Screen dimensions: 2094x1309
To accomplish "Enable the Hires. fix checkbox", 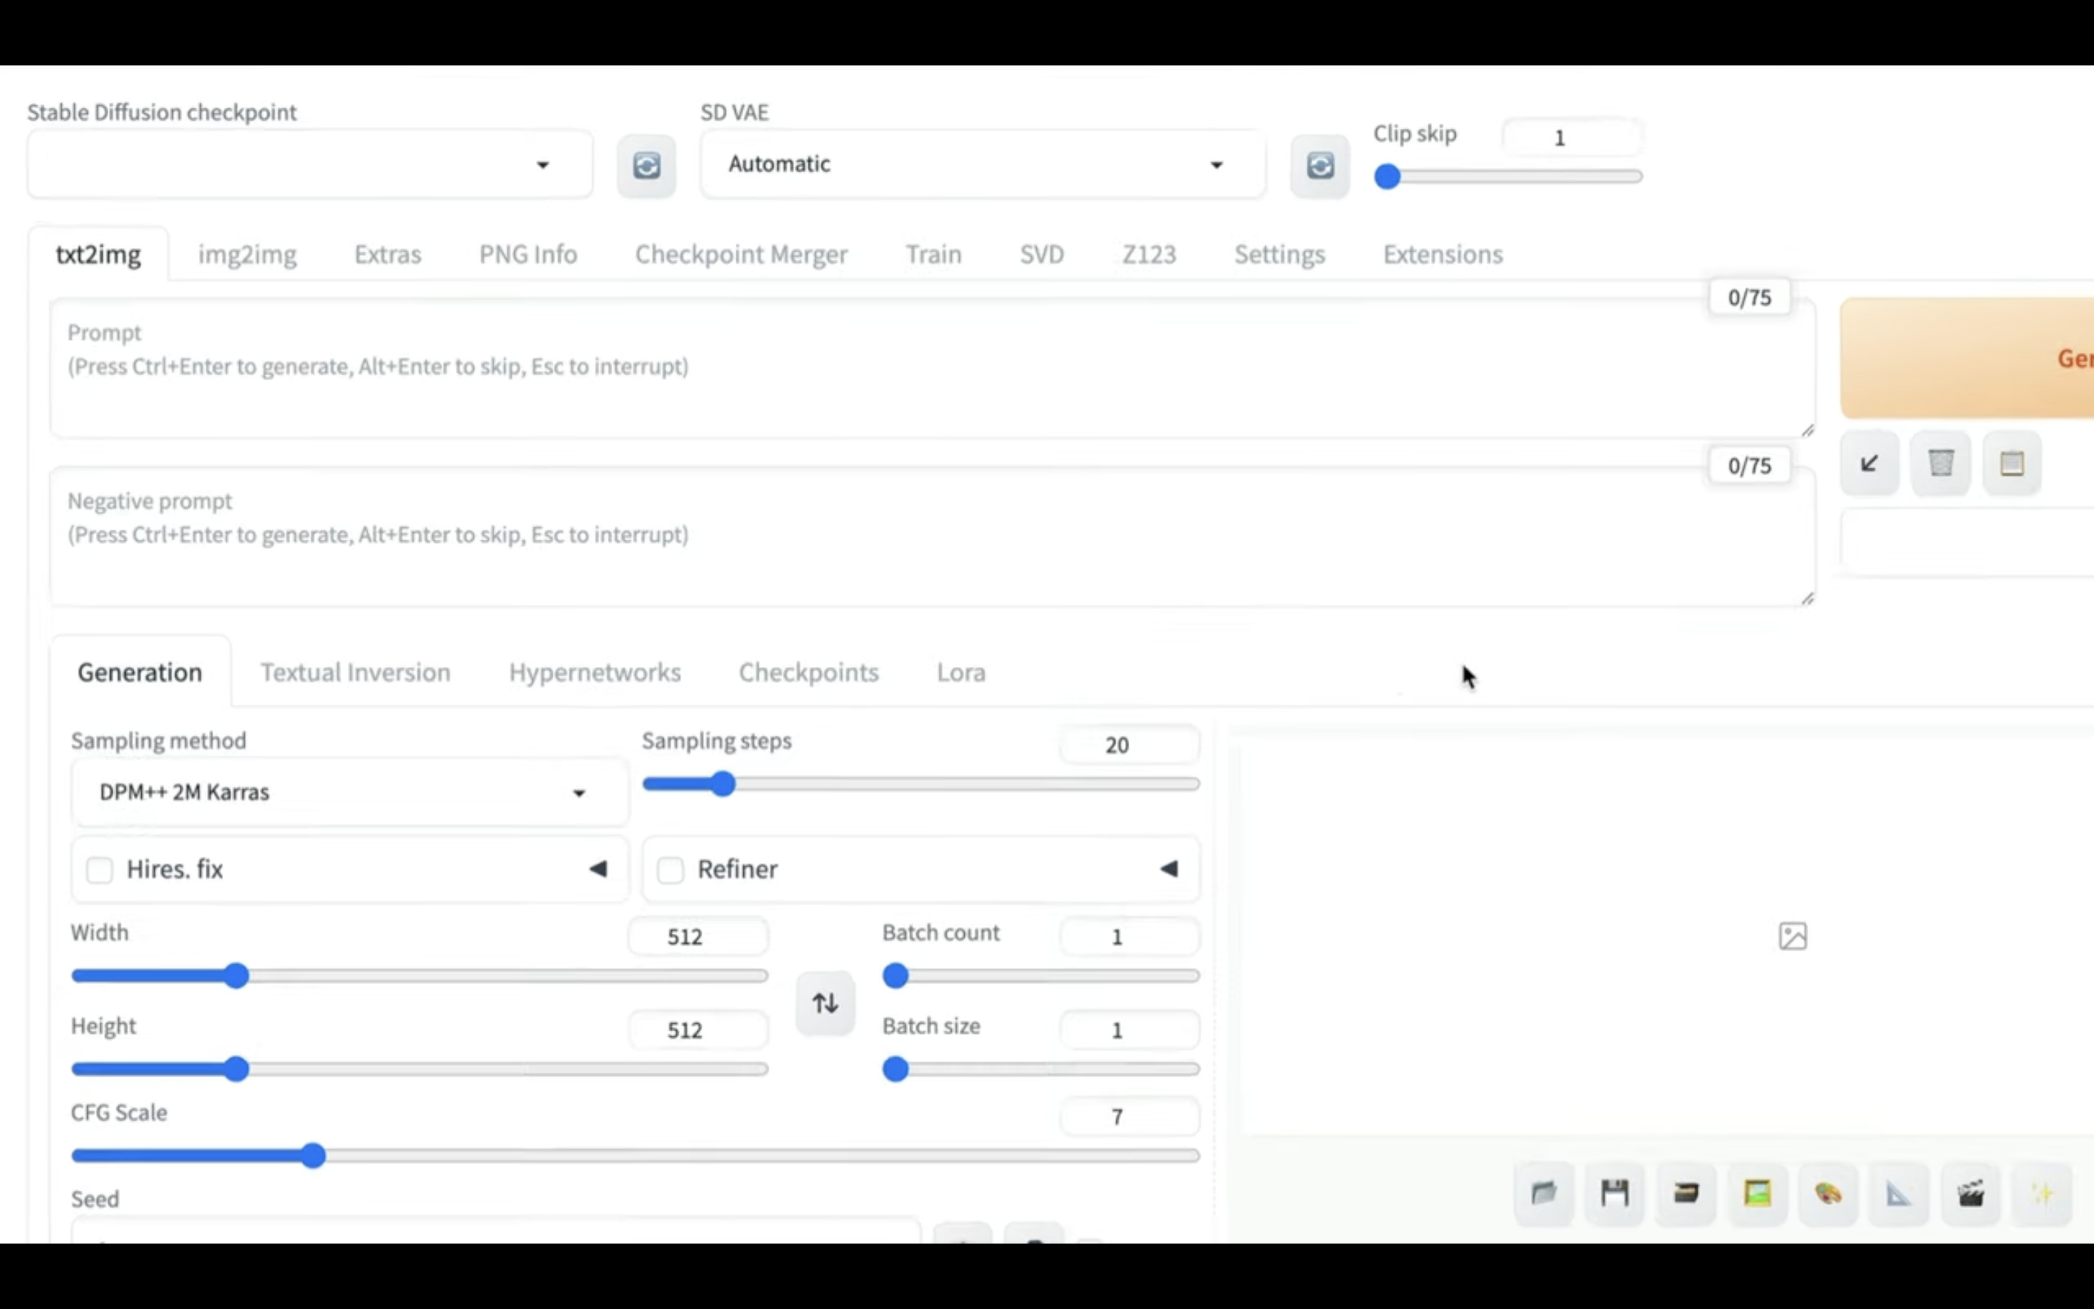I will 100,869.
